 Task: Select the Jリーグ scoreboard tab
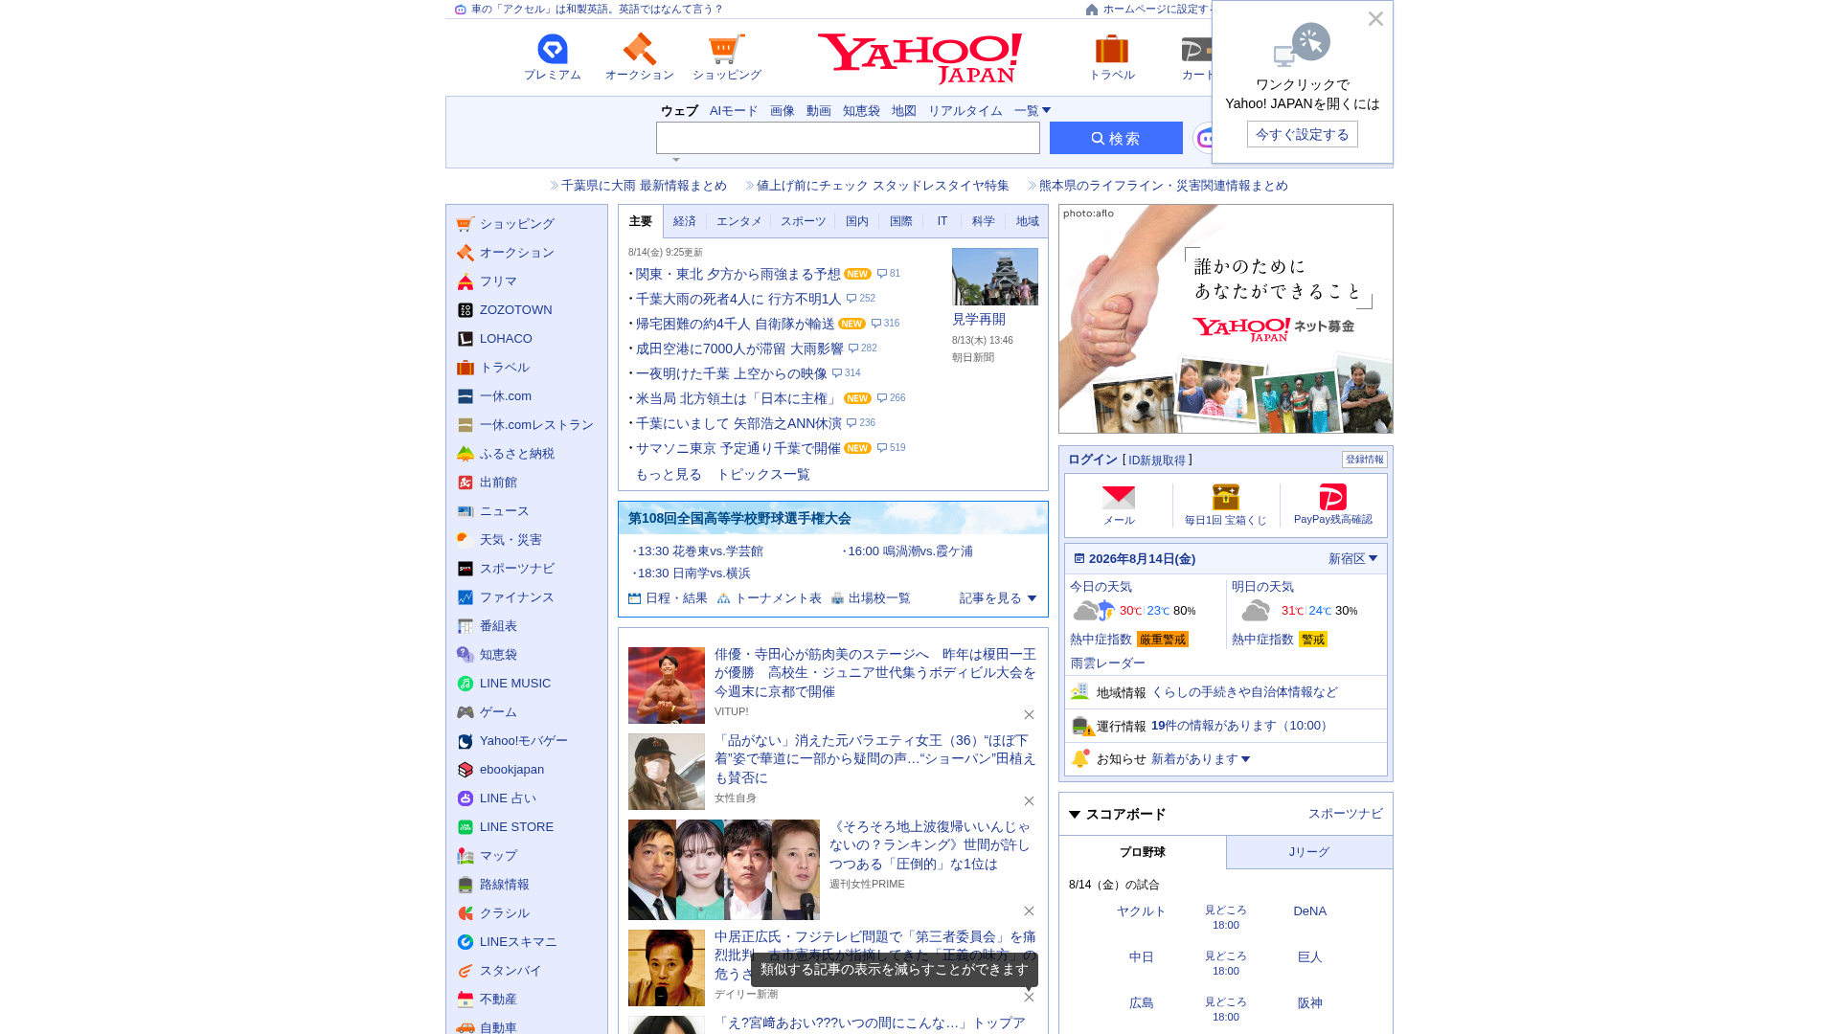(x=1309, y=852)
